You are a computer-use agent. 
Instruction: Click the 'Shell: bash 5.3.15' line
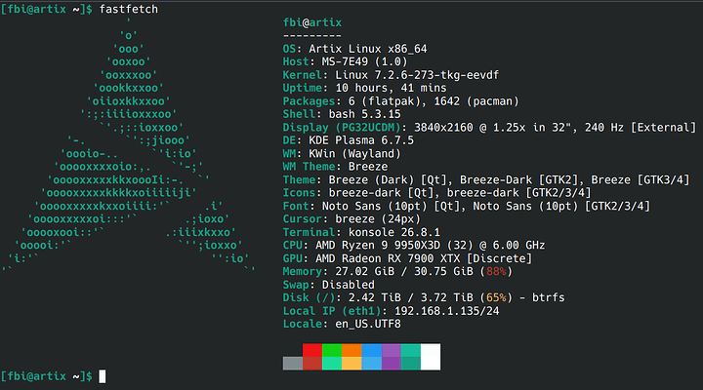(342, 114)
